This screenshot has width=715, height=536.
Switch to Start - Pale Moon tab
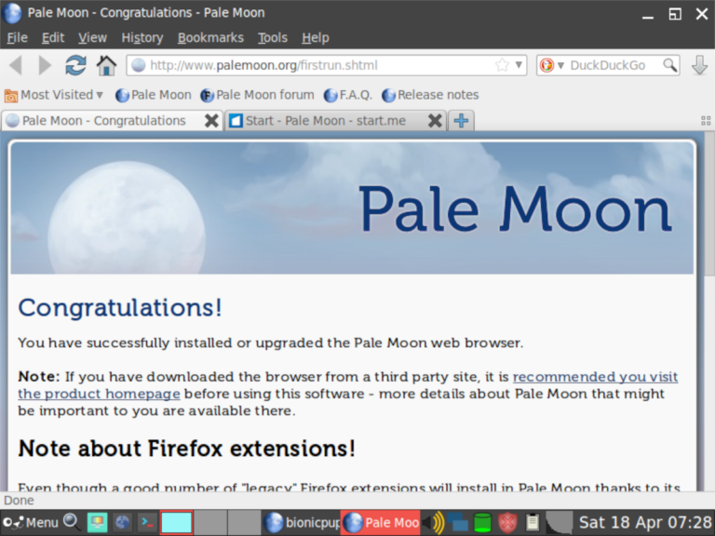(326, 121)
